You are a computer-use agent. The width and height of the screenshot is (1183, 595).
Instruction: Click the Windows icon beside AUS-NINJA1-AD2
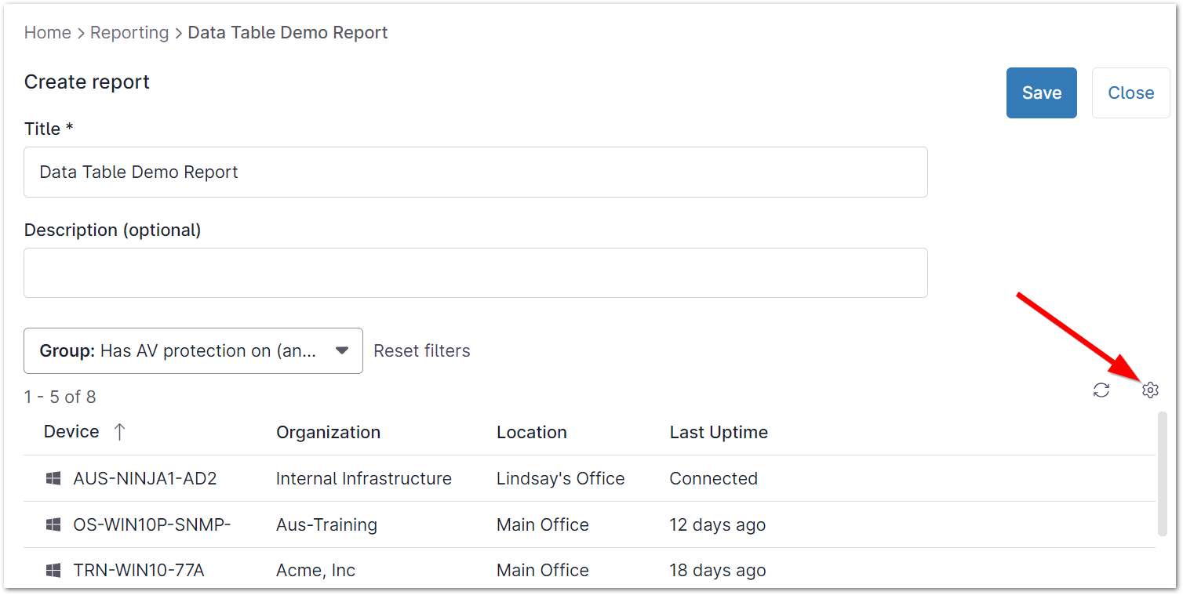(x=53, y=478)
